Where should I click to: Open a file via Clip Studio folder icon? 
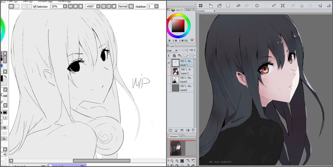tap(220, 6)
